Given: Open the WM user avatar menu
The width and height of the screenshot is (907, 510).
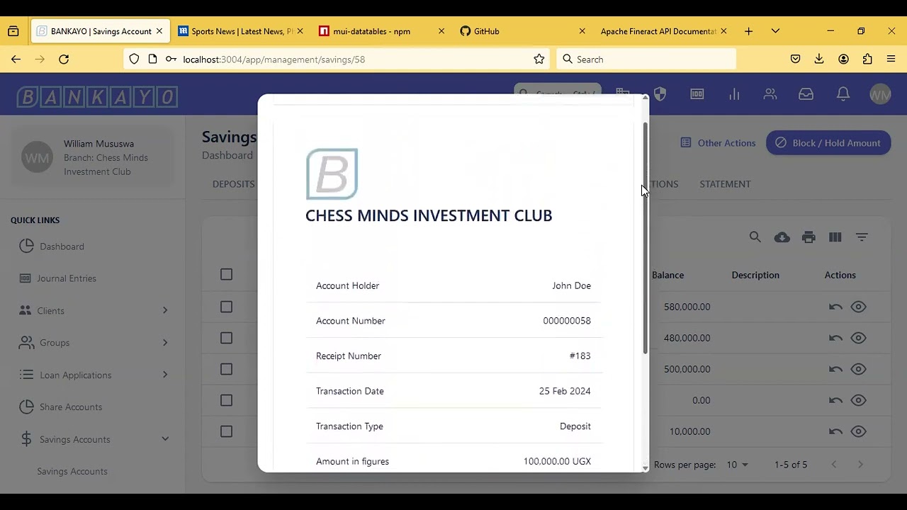Looking at the screenshot, I should point(880,94).
